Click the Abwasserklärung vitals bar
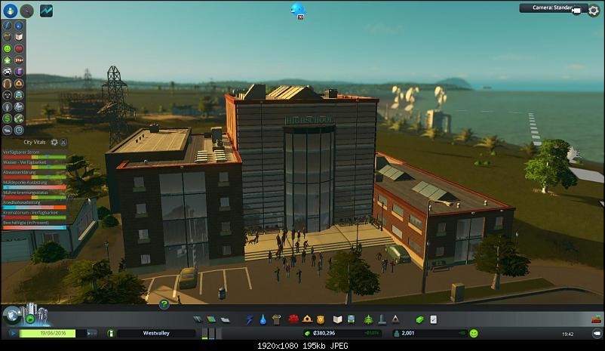Viewport: 605px width, 351px height. [x=35, y=177]
